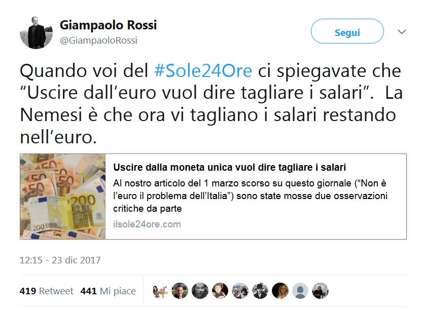The width and height of the screenshot is (425, 310).
Task: Open the #Sole24Ore hashtag link
Action: pos(203,71)
